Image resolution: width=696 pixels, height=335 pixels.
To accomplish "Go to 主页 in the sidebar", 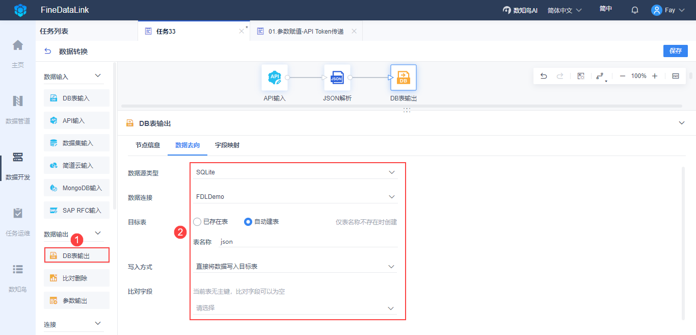I will [18, 54].
